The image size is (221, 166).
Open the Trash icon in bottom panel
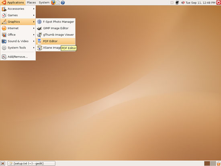219,163
